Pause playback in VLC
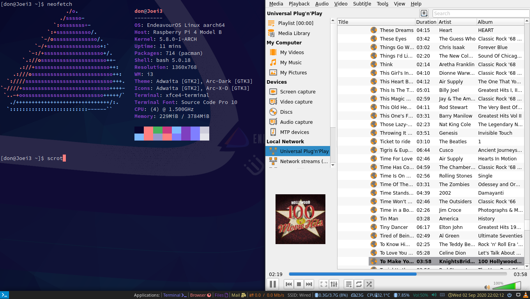 (273, 284)
